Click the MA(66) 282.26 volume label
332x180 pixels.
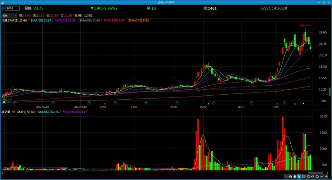click(48, 112)
